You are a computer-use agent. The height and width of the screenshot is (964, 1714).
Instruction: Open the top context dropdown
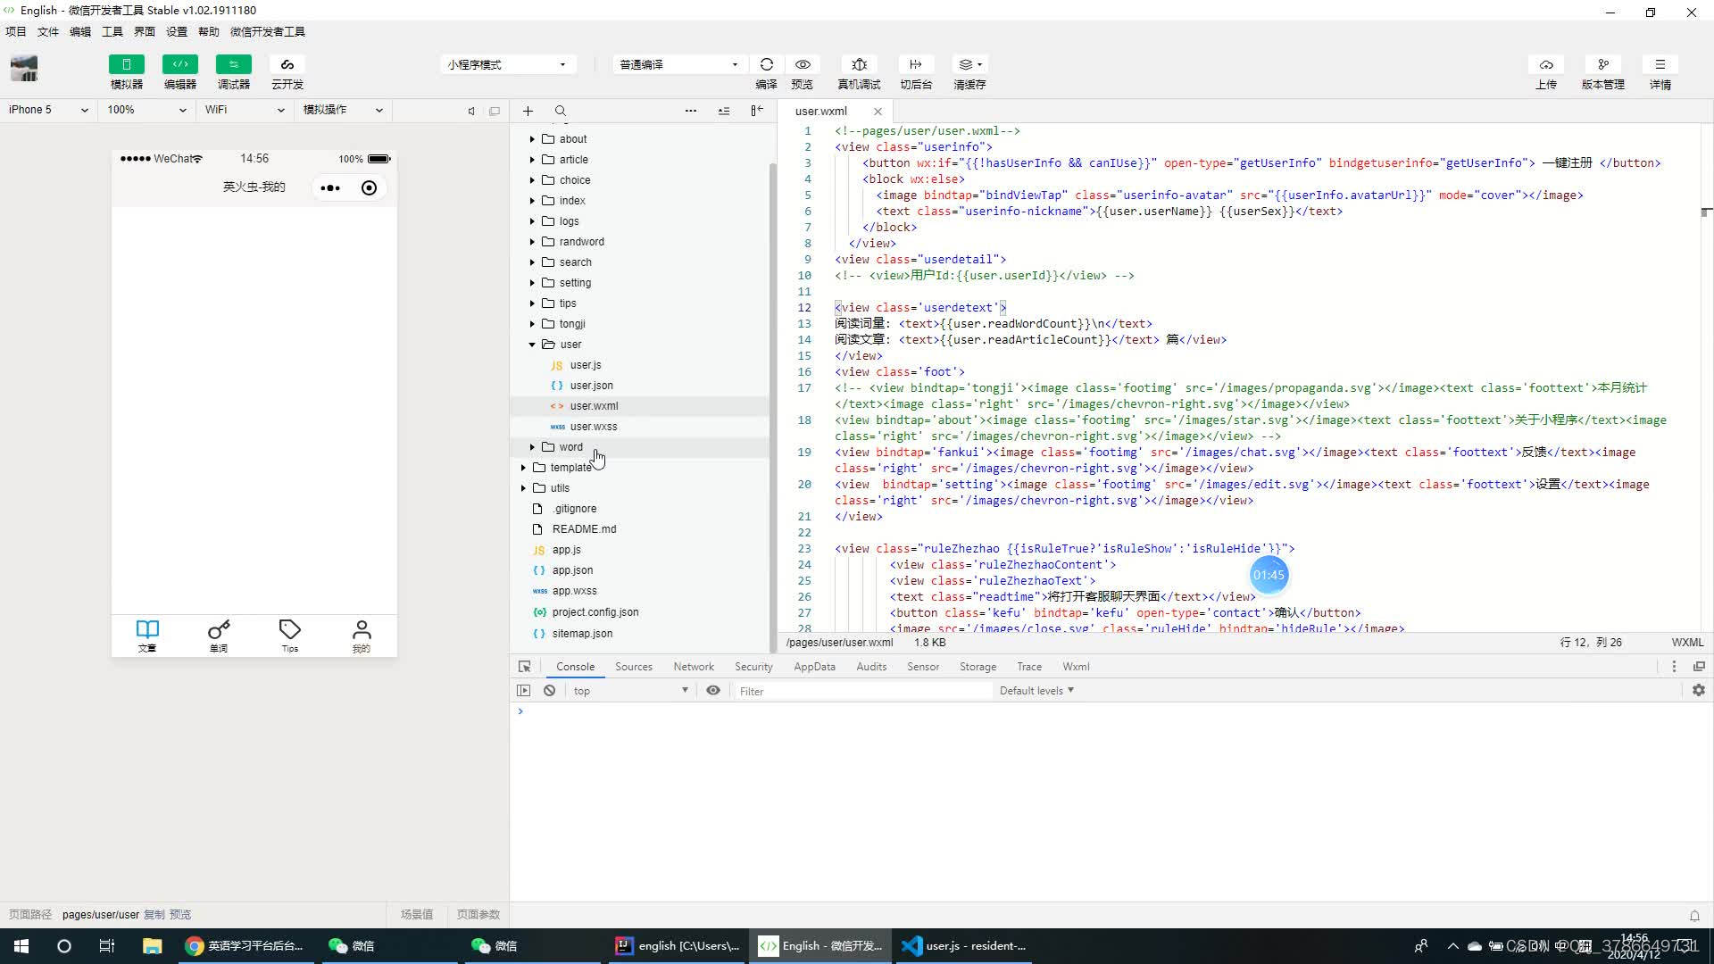pos(630,691)
